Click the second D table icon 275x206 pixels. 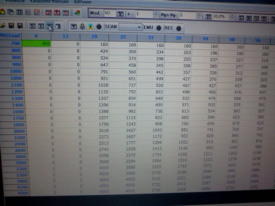click(41, 26)
